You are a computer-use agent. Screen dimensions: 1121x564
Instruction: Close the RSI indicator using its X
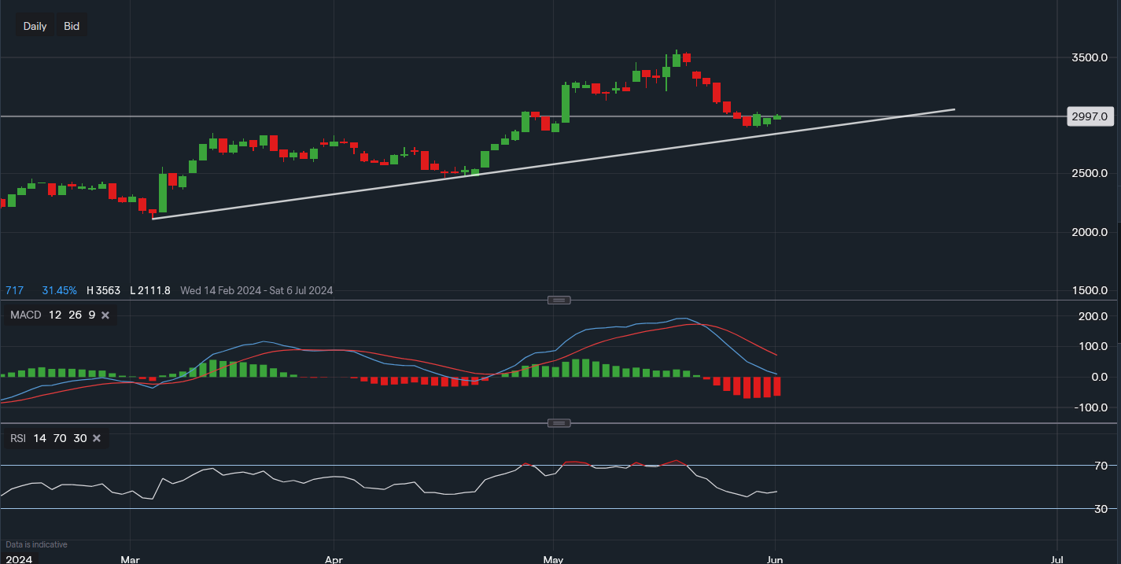click(x=97, y=438)
